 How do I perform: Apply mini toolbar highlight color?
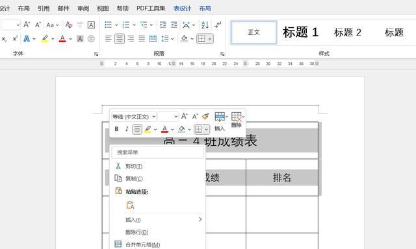(x=148, y=129)
